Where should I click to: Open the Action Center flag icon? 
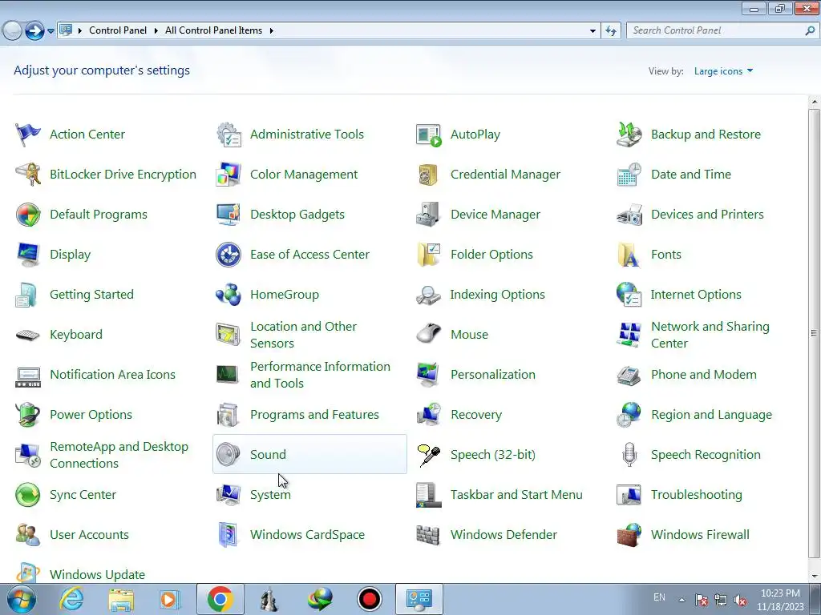28,135
